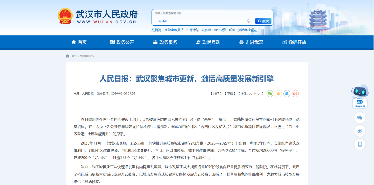Image resolution: width=374 pixels, height=185 pixels.
Task: Open the 政务服务 navigation menu
Action: point(165,42)
